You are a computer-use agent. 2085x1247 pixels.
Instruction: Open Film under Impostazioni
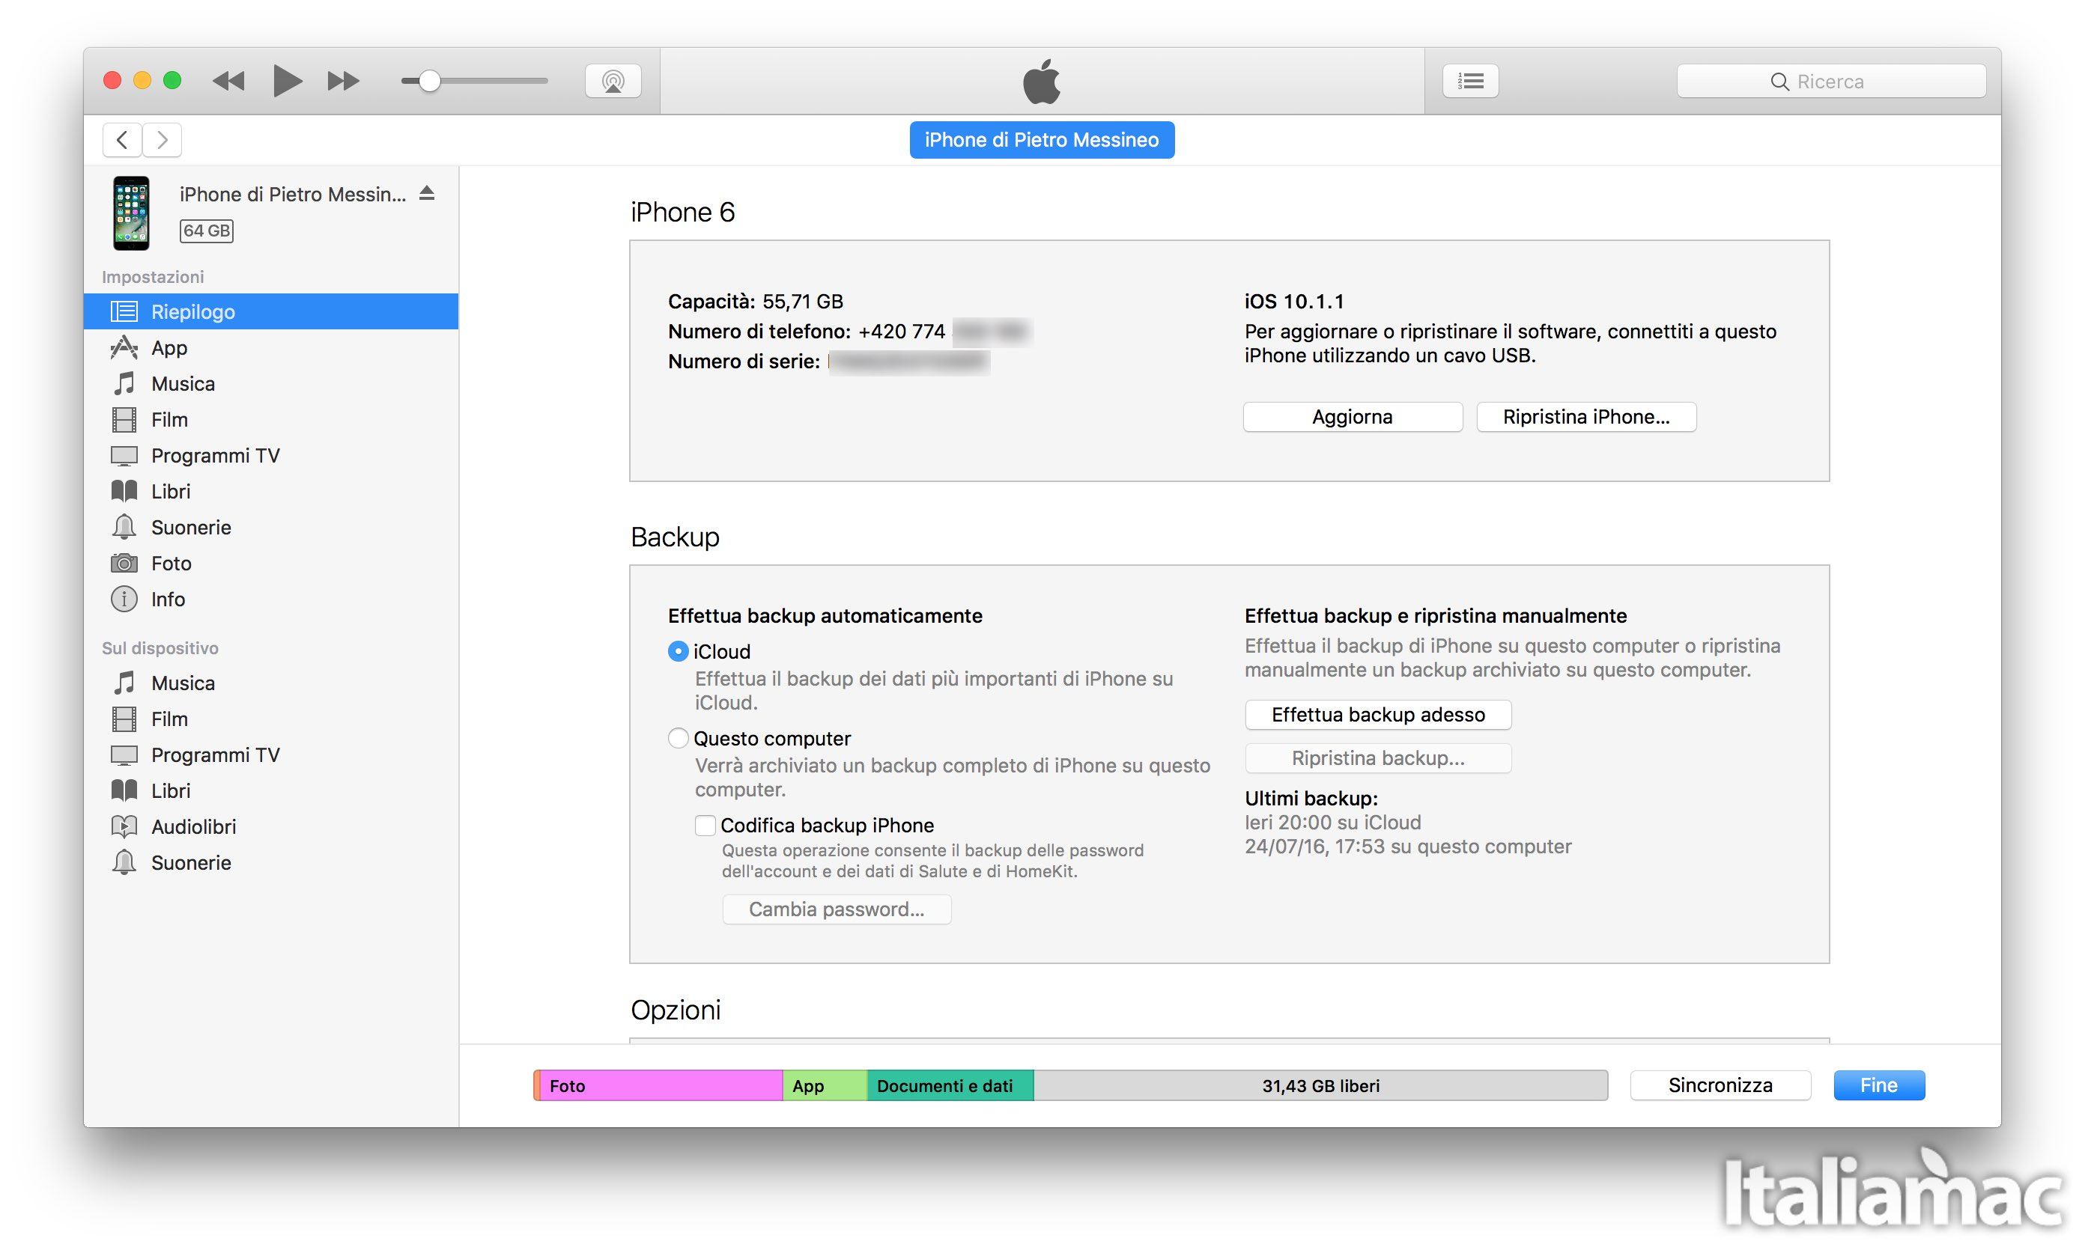(x=270, y=419)
